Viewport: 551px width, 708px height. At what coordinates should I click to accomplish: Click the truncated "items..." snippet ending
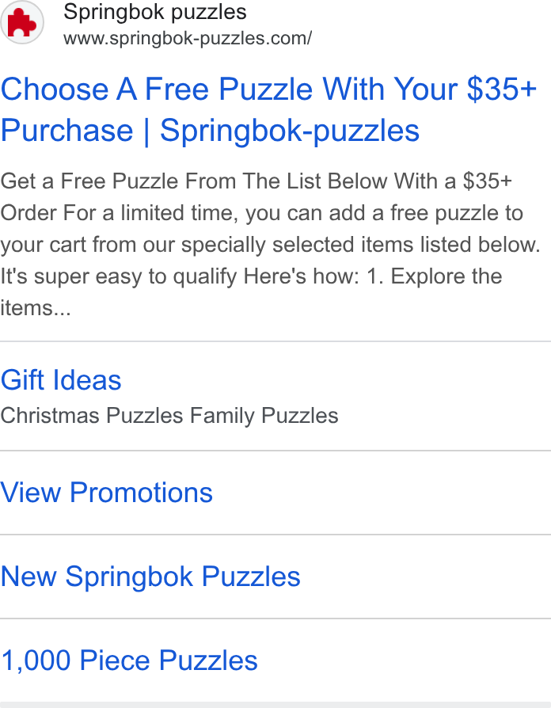[x=36, y=308]
